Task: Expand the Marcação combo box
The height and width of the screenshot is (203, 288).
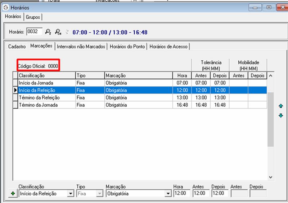Action: pos(168,194)
